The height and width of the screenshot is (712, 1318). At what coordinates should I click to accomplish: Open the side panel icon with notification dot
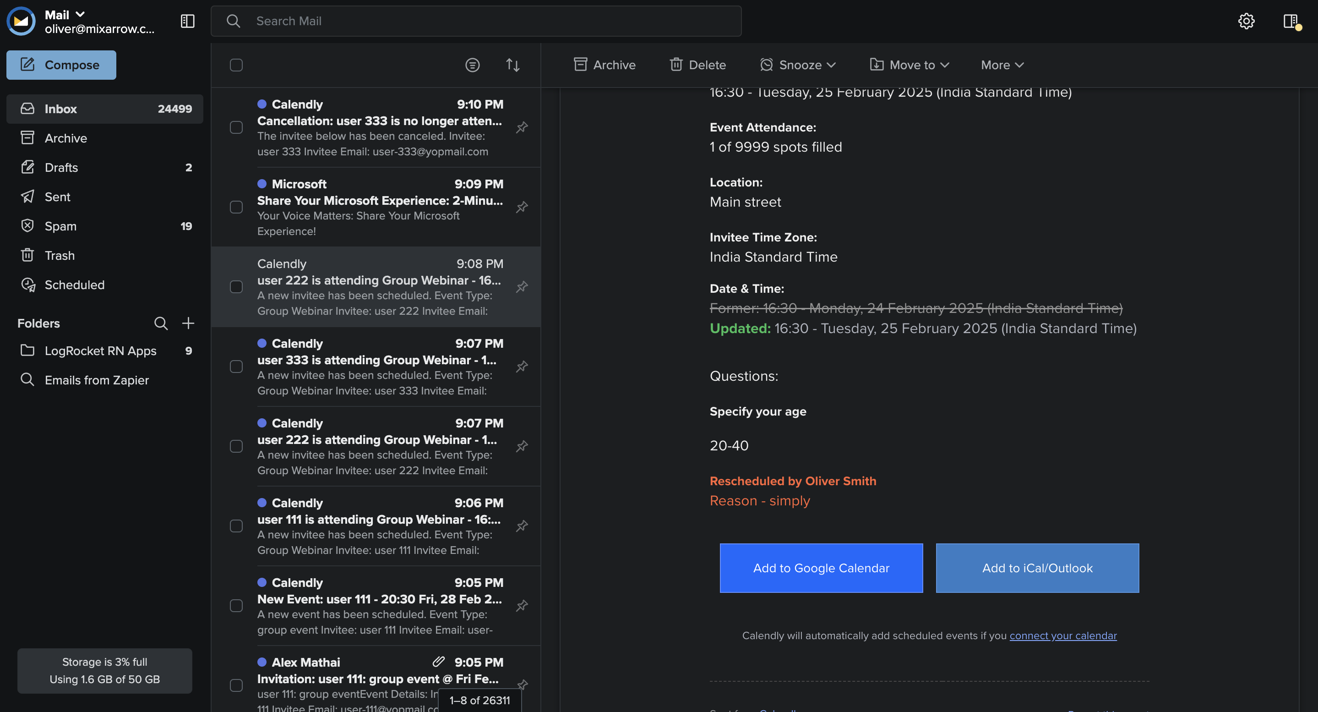point(1291,22)
